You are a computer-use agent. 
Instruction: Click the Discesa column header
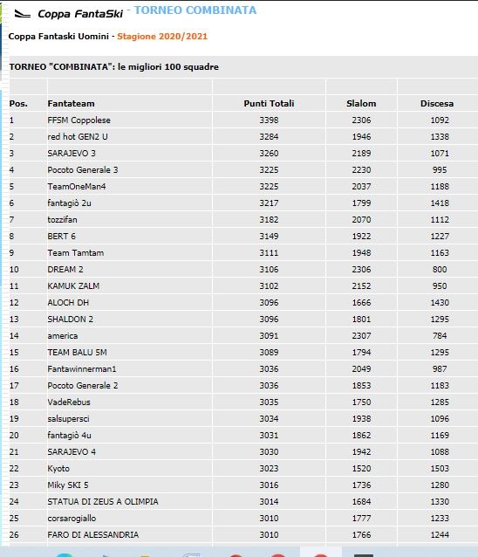437,103
